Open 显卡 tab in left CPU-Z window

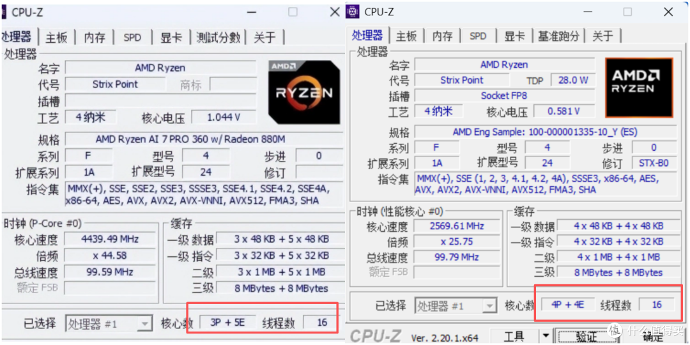(171, 38)
